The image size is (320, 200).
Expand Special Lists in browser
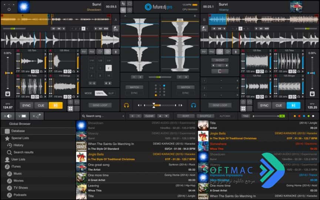[20, 138]
